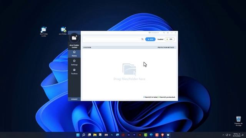
Task: Click the magnifier search icon
Action: click(x=142, y=39)
